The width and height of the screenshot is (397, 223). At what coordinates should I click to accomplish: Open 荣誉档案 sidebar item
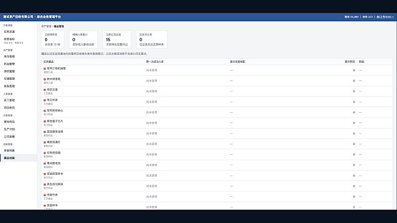pyautogui.click(x=9, y=150)
